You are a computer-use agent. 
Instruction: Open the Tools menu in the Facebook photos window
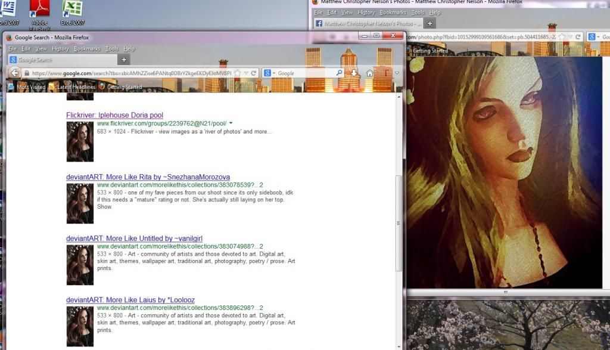[418, 13]
